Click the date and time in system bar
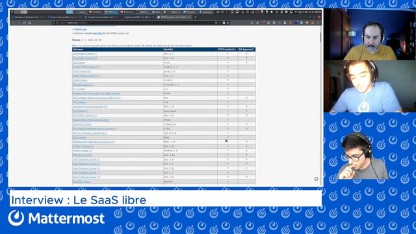416x234 pixels. tap(309, 12)
